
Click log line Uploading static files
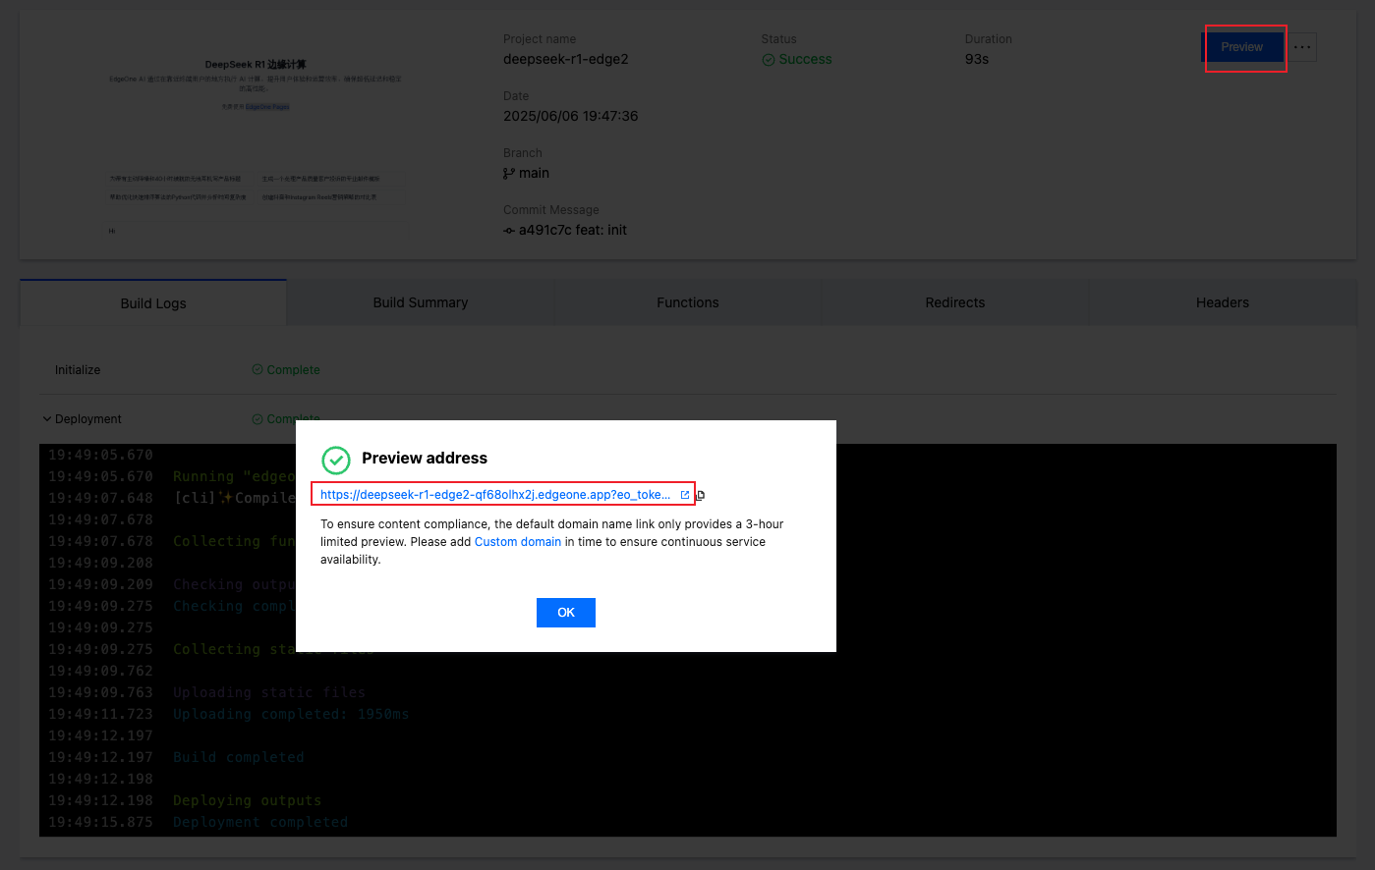click(269, 693)
